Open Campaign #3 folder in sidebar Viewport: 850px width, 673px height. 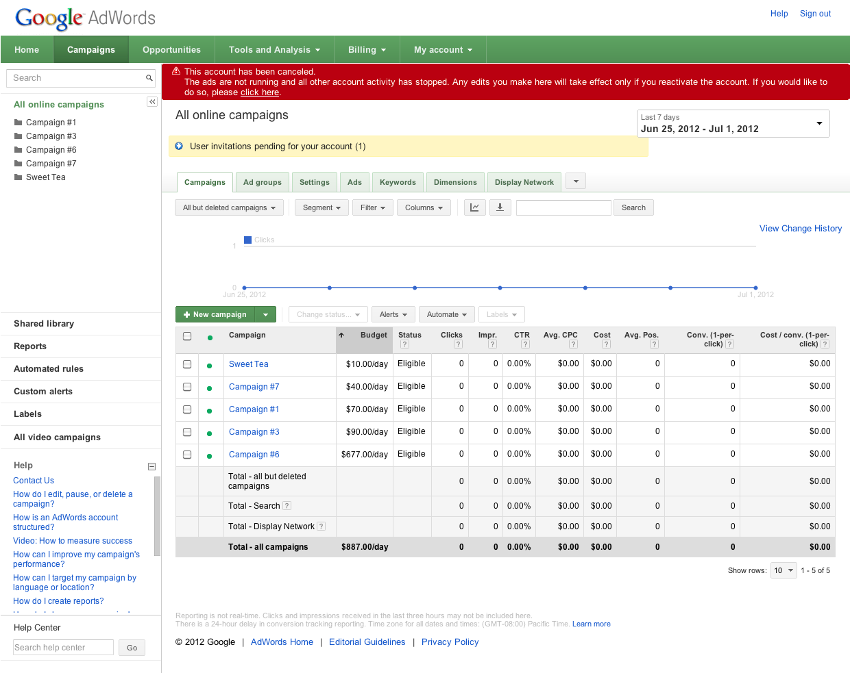(x=45, y=136)
